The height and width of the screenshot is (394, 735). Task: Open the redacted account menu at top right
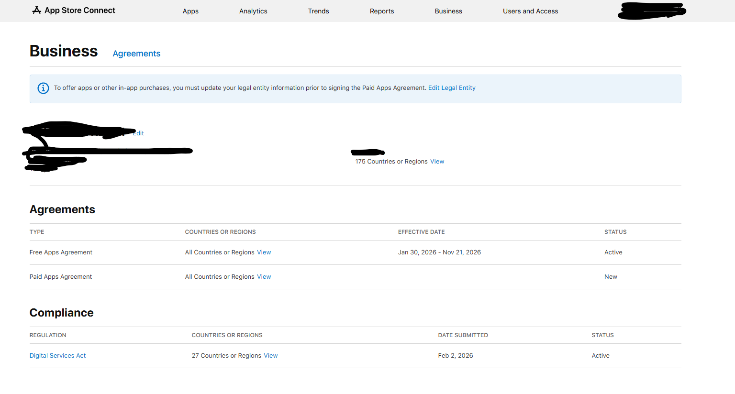tap(652, 11)
